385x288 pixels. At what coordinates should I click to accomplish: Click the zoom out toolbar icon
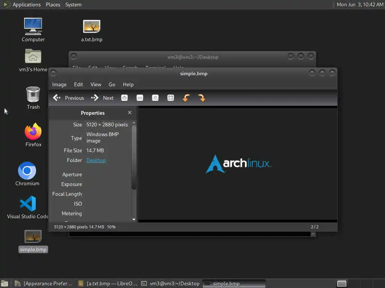(140, 98)
